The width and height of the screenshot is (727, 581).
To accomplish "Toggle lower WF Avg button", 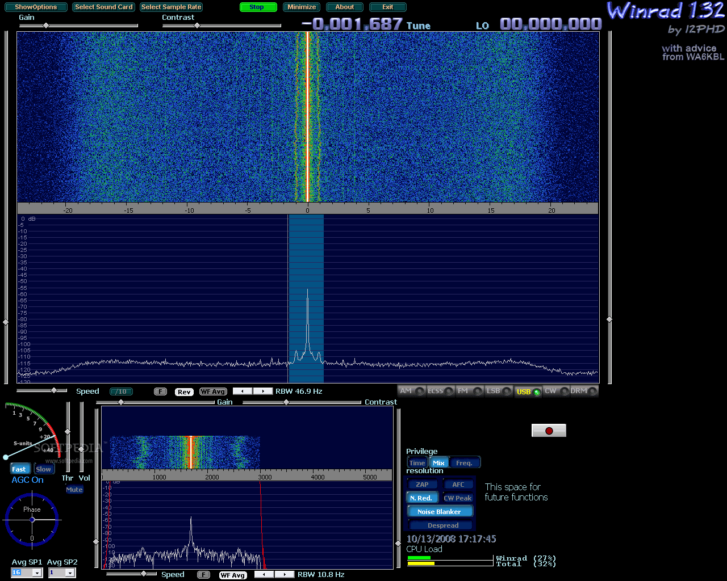I will click(x=233, y=575).
